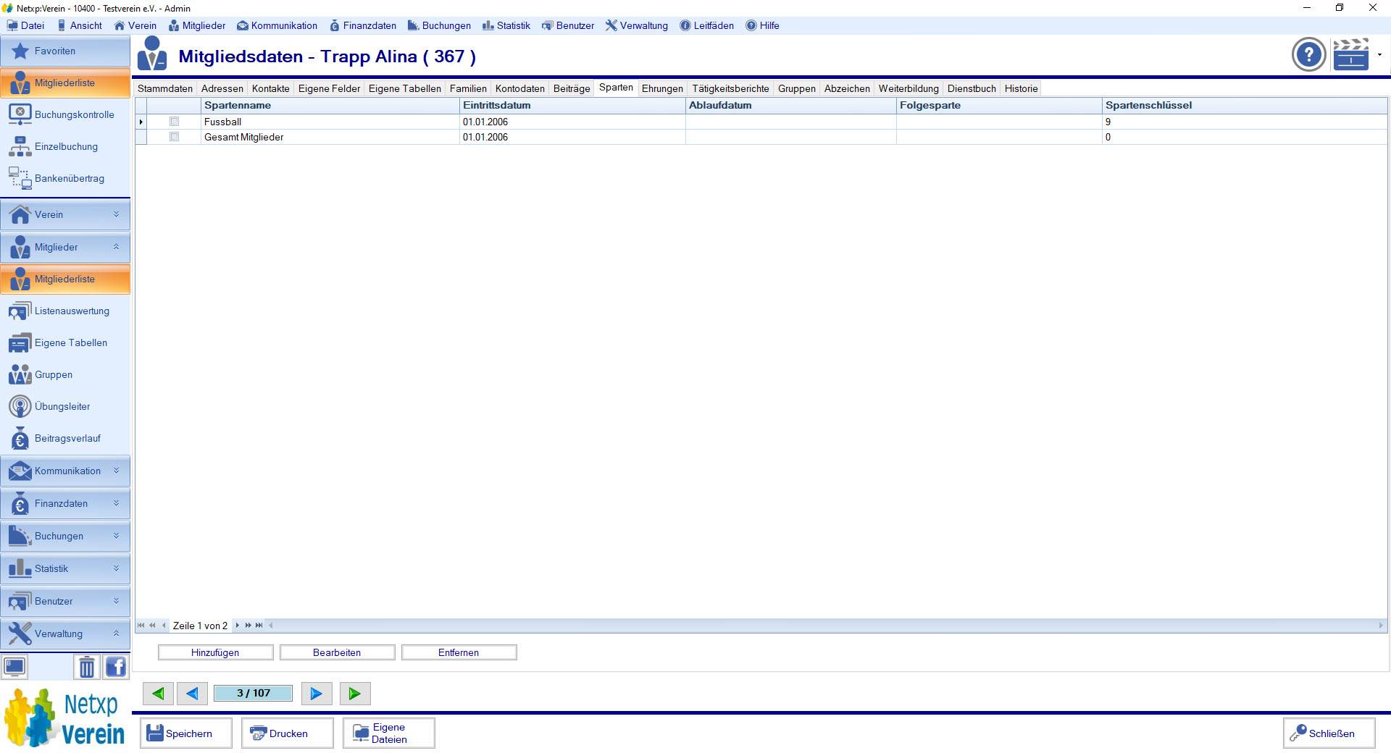Image resolution: width=1391 pixels, height=753 pixels.
Task: Click the Schließen button
Action: point(1329,733)
